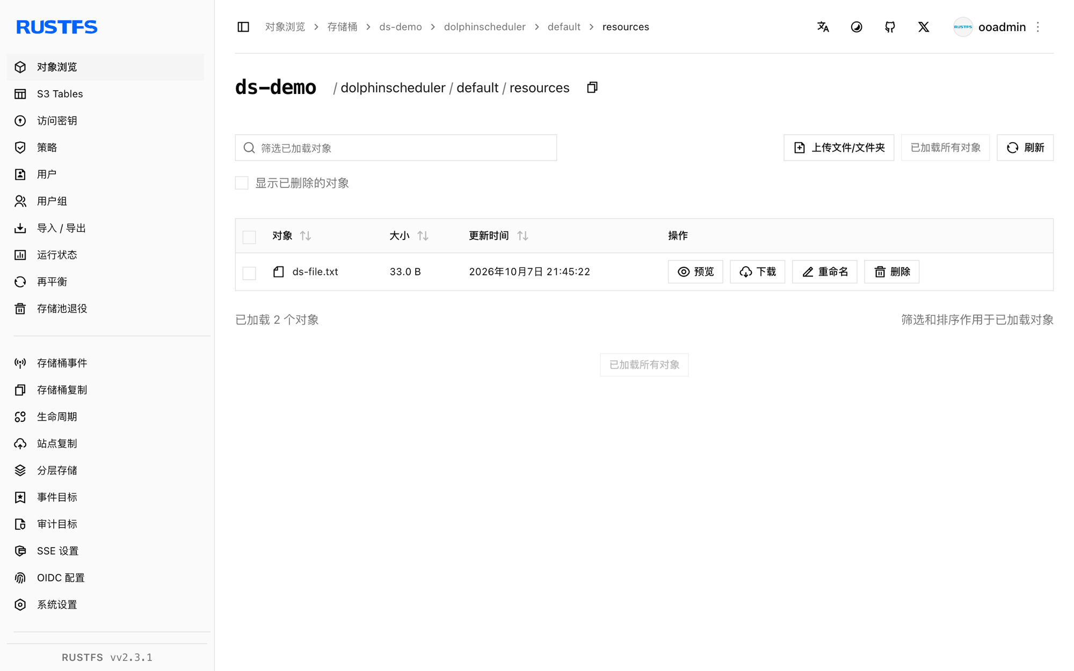This screenshot has width=1074, height=671.
Task: Click the 事件目标 star bookmark icon
Action: (20, 498)
